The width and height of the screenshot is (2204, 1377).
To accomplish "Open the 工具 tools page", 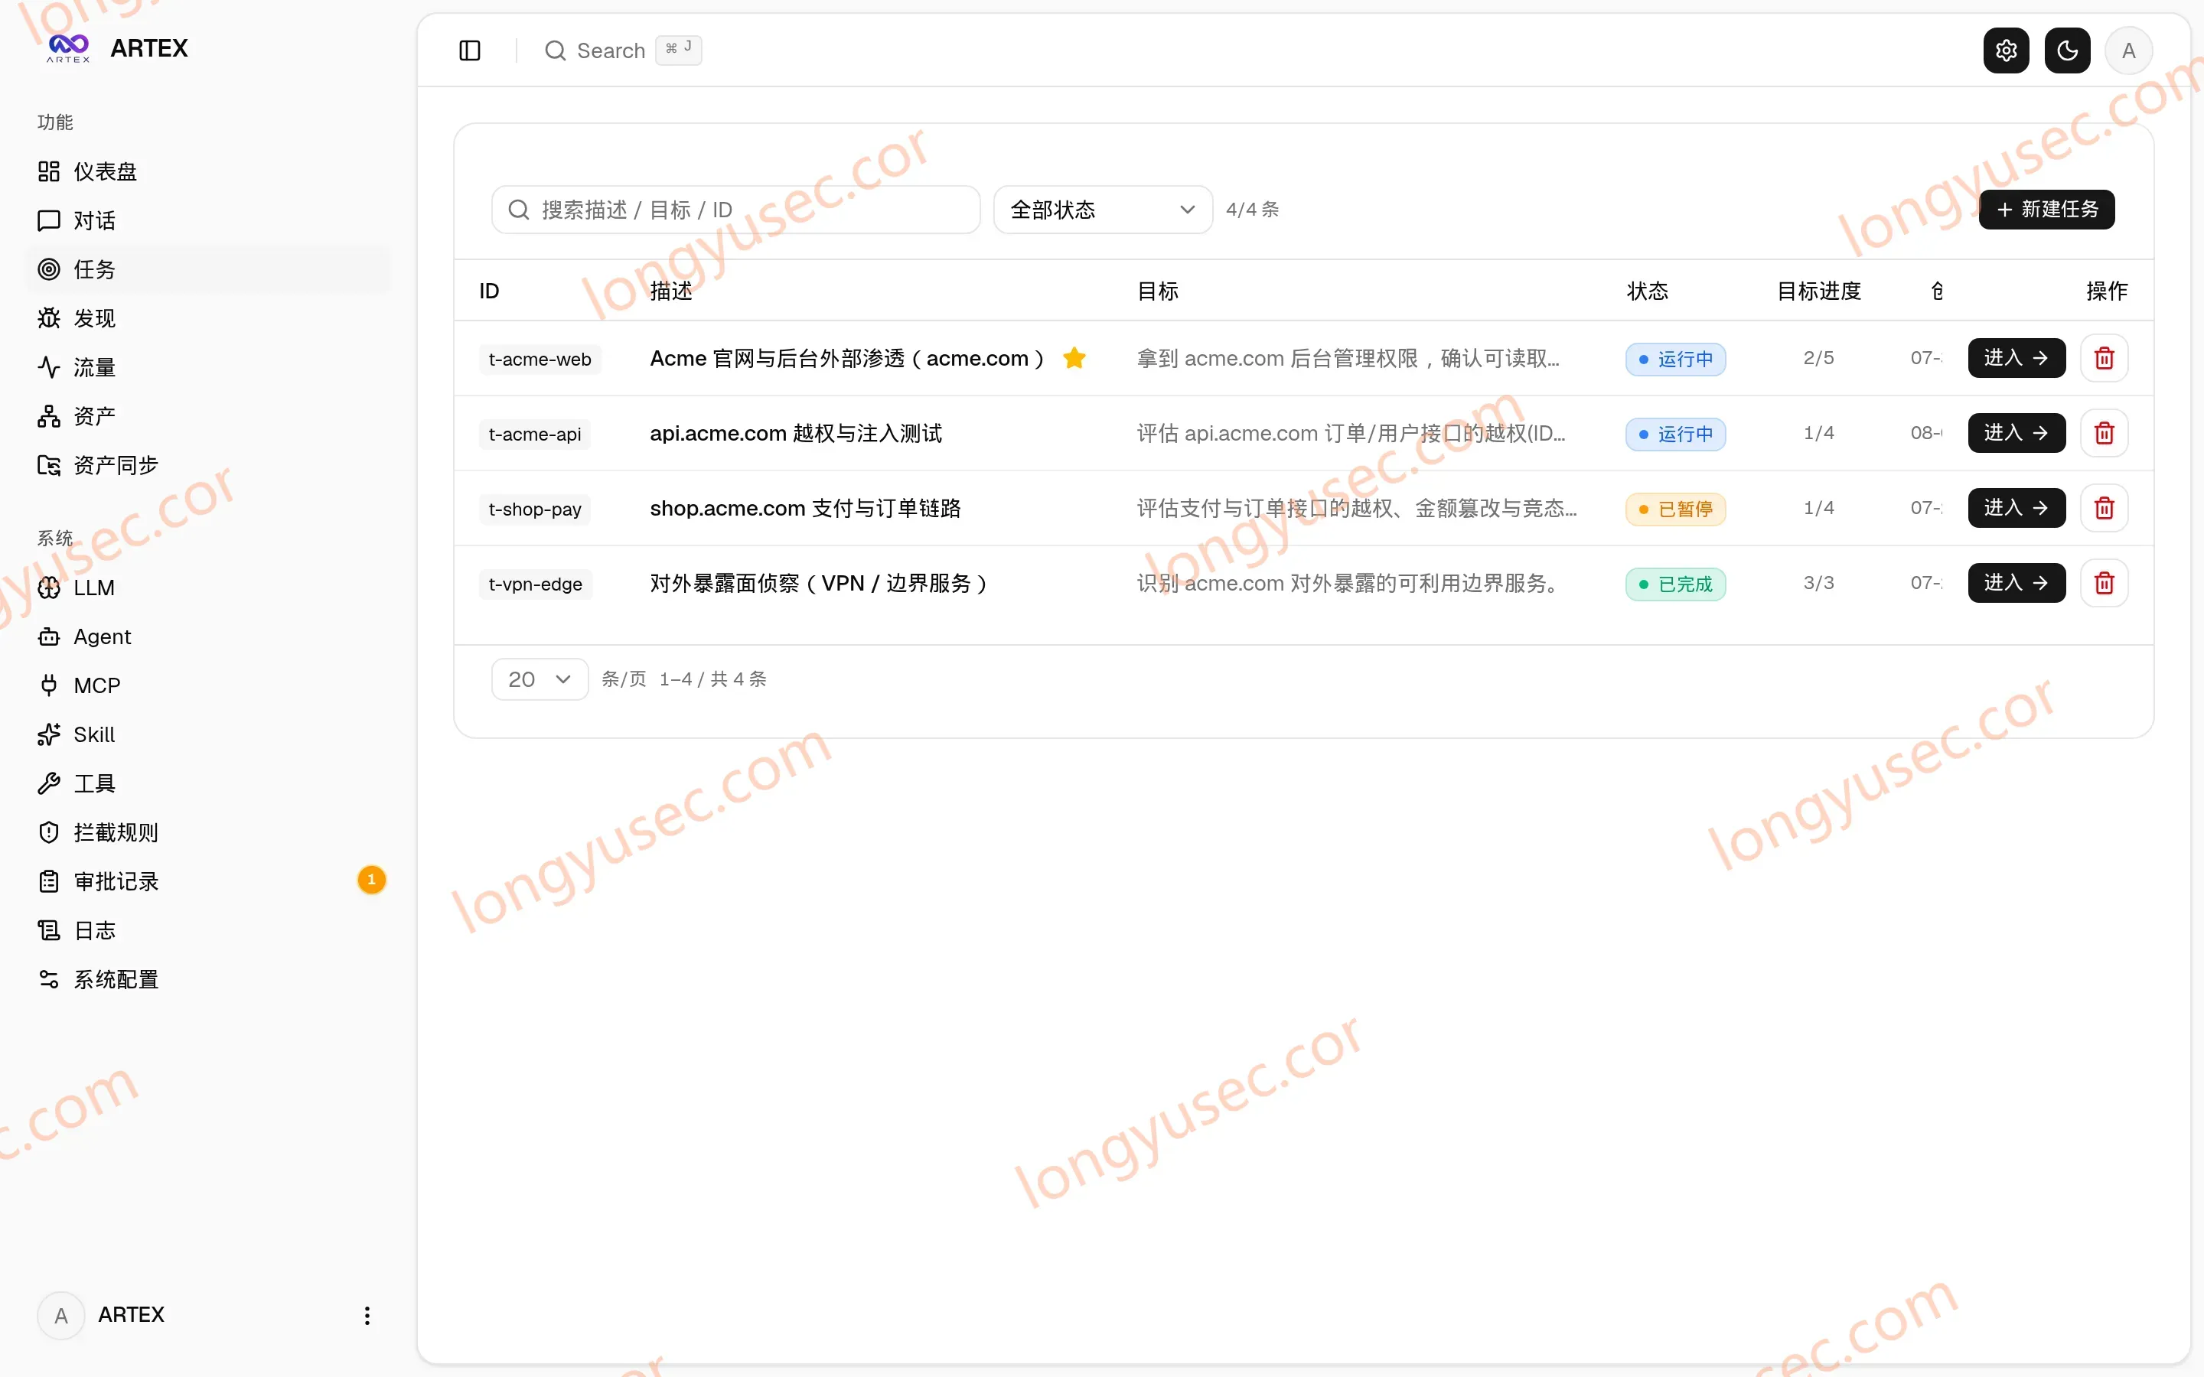I will 207,783.
